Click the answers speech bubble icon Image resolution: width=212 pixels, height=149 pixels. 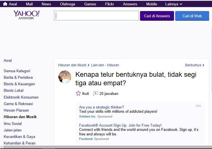pyautogui.click(x=96, y=93)
